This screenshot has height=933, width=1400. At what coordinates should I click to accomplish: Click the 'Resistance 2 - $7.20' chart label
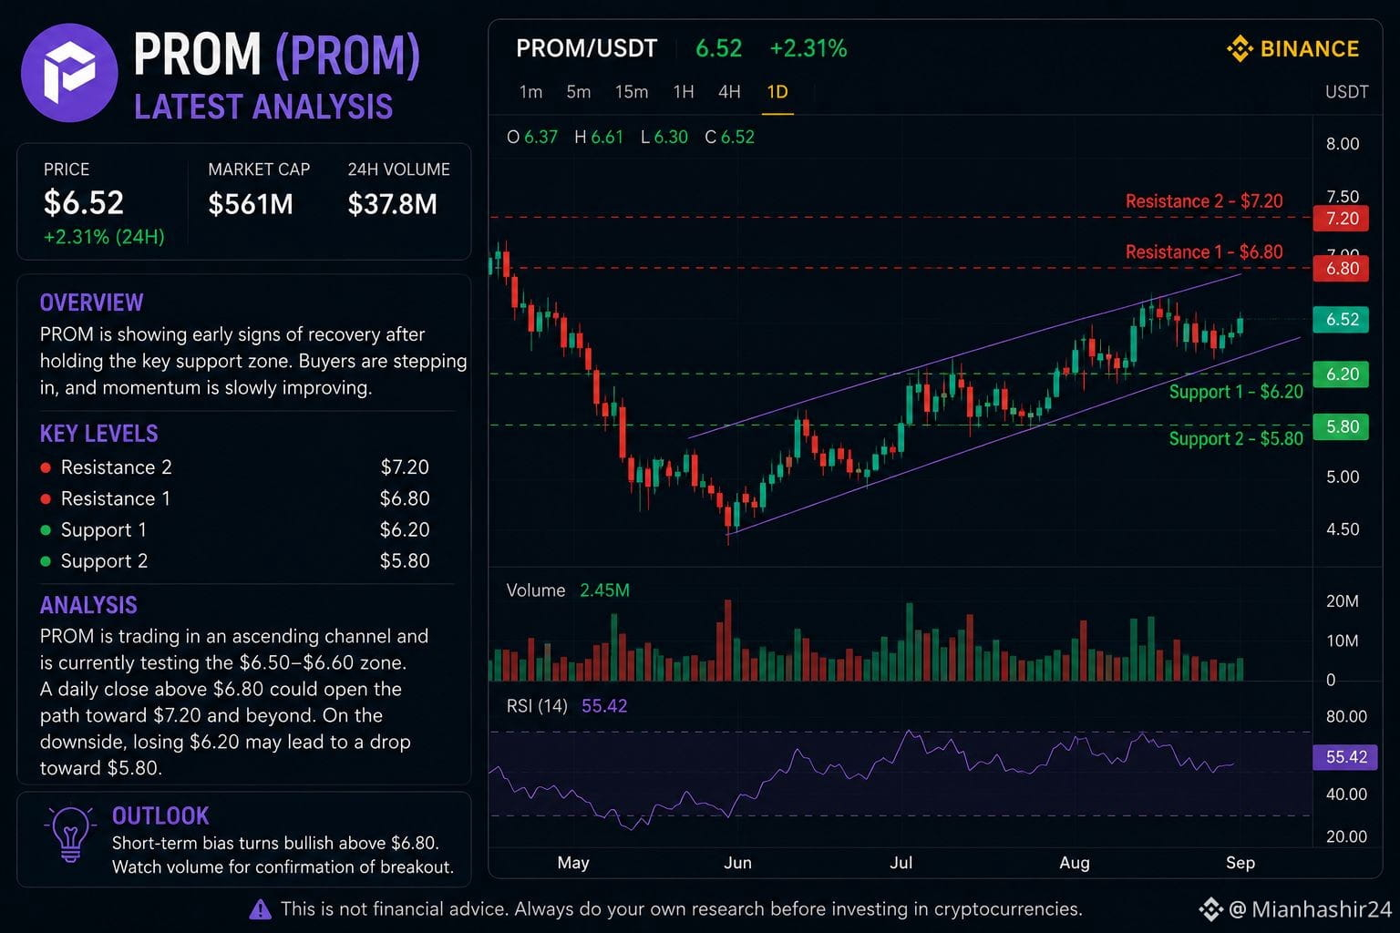[x=1204, y=201]
